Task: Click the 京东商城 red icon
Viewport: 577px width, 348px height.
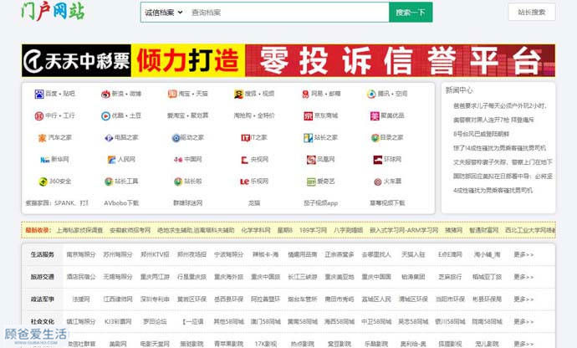Action: point(308,116)
